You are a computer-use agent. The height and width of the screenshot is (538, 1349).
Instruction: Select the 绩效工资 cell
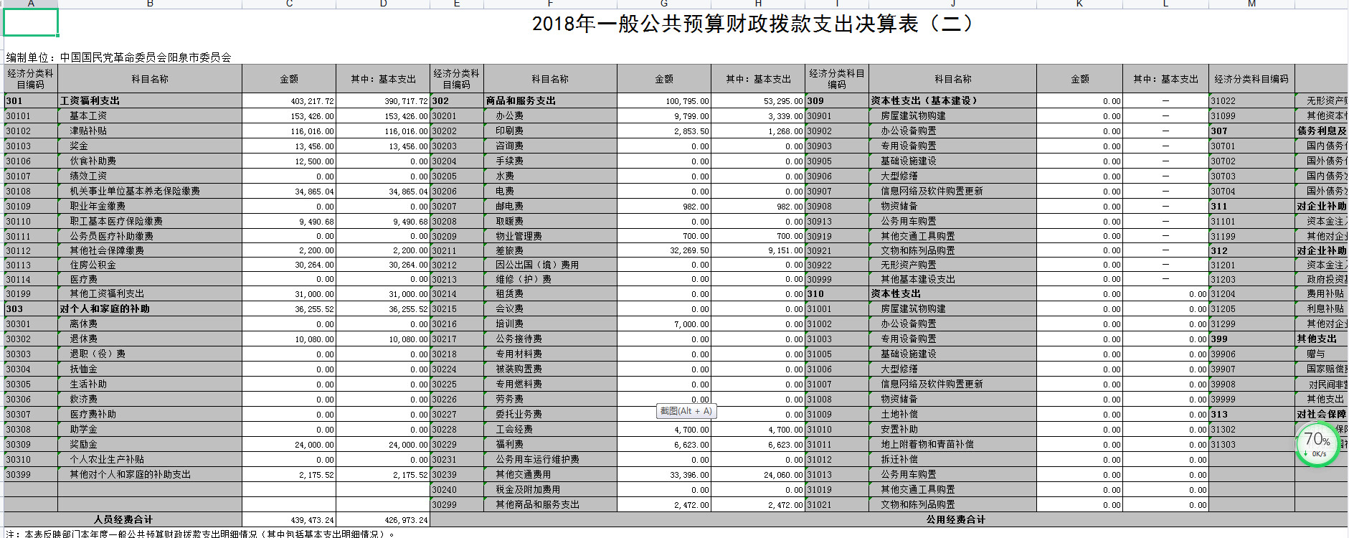(150, 176)
